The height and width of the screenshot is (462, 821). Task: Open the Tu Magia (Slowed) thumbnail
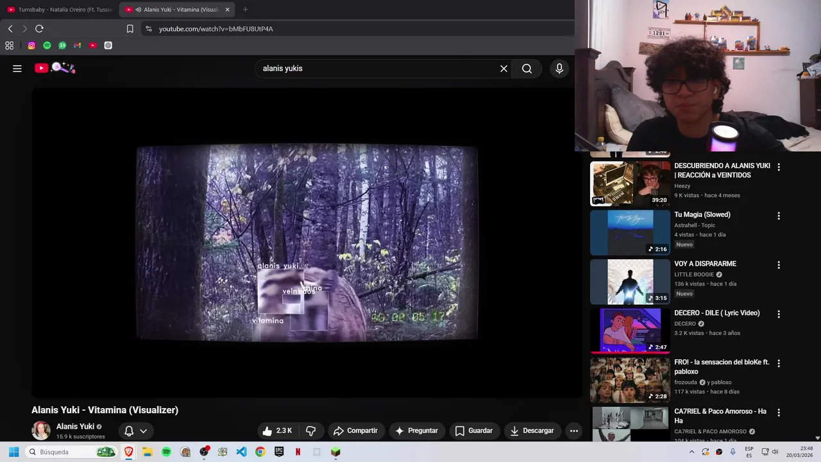630,232
